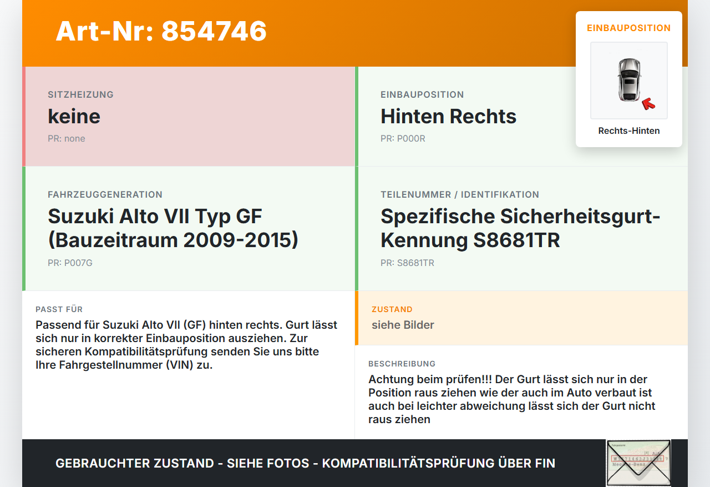
Task: Click the top-view car image
Action: [629, 81]
